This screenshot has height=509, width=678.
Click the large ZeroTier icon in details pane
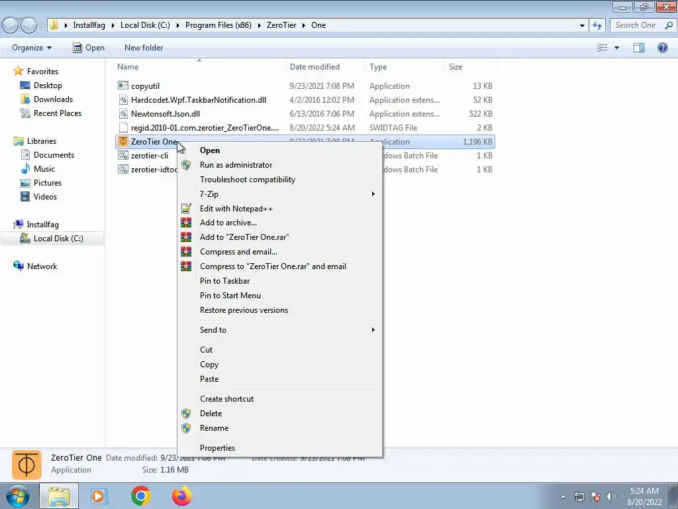pos(26,465)
